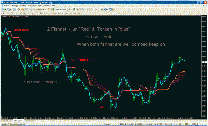Switch to the USDCHF,H4 chart tab
This screenshot has width=208, height=126.
tap(7, 121)
